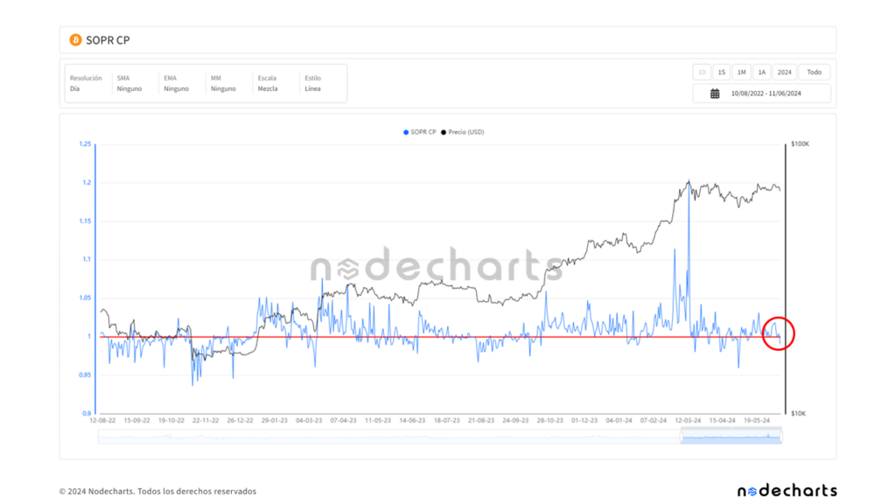The width and height of the screenshot is (896, 504).
Task: Open the Escala dropdown showing Mezcla
Action: point(272,84)
